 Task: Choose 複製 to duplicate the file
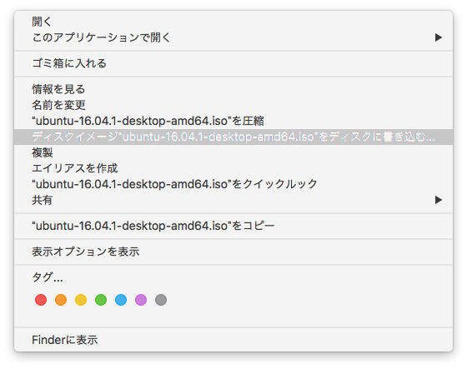click(x=233, y=152)
